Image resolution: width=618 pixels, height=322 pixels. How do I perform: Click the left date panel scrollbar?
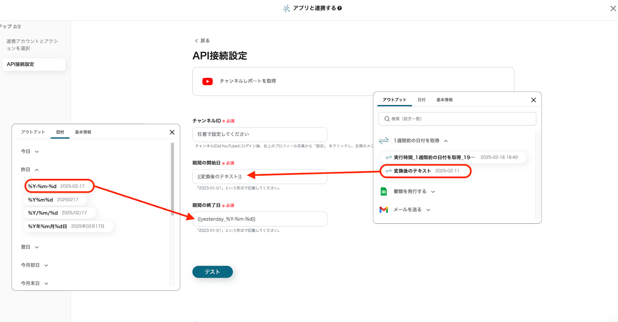click(x=172, y=177)
